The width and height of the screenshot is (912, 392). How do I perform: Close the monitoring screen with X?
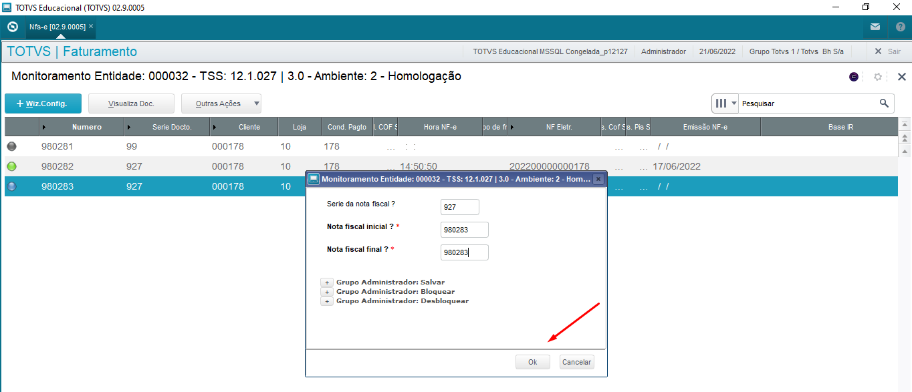[x=901, y=77]
